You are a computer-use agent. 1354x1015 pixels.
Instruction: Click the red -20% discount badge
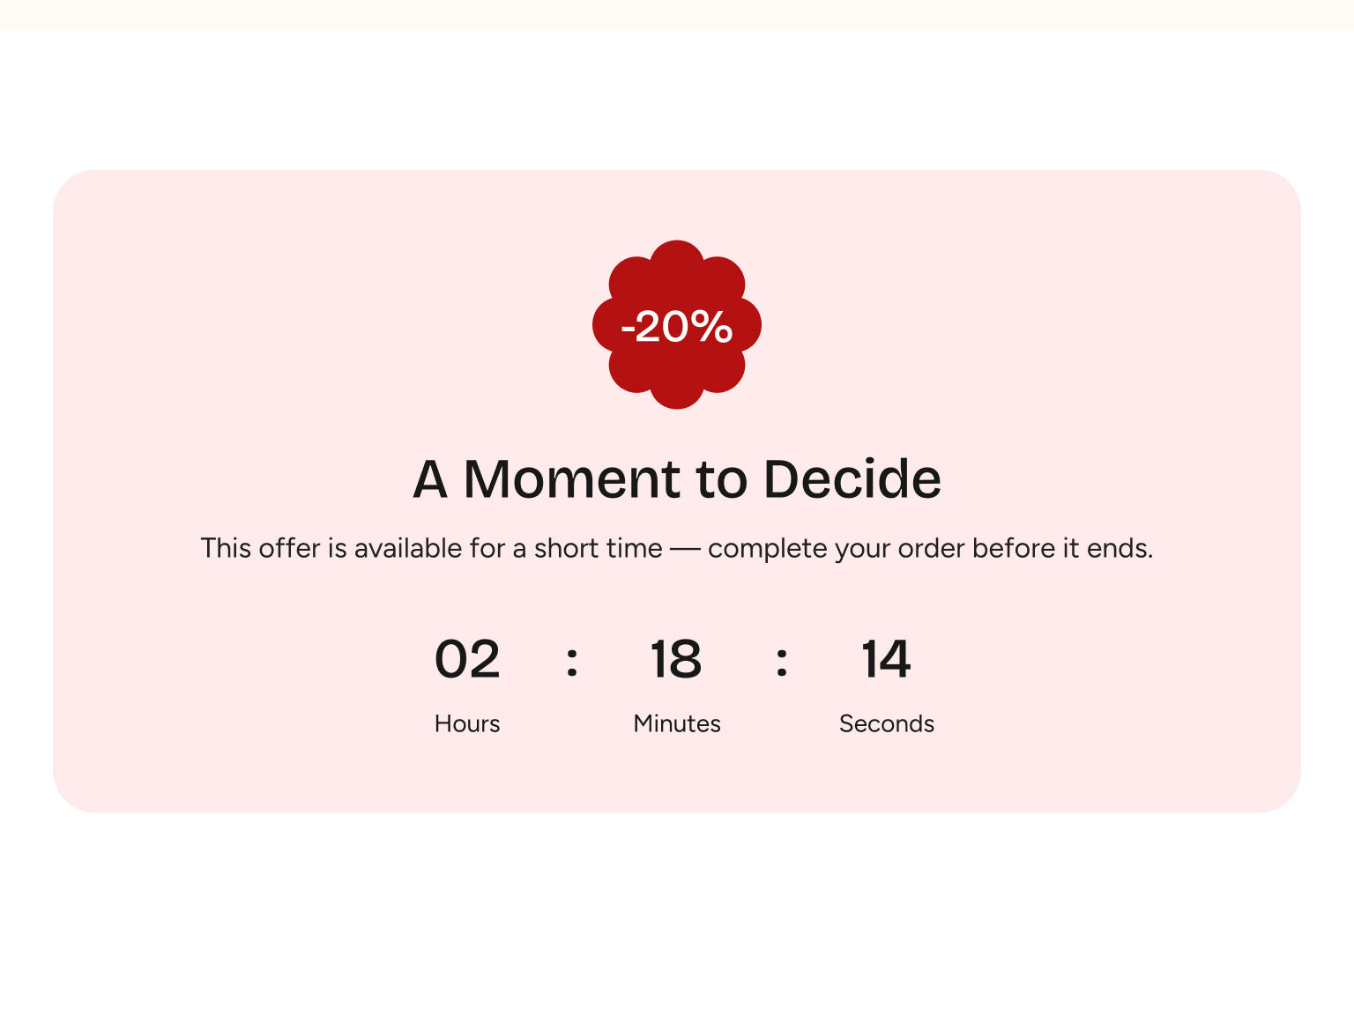click(676, 325)
